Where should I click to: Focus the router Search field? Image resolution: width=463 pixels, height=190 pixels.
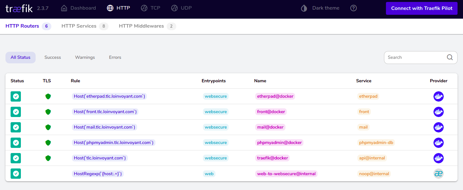coord(414,58)
